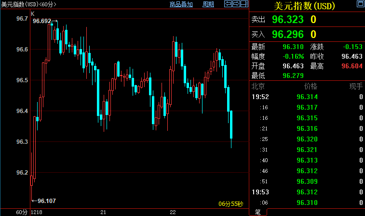Click the right arrow navigation icon
The width and height of the screenshot is (365, 216).
pyautogui.click(x=236, y=4)
